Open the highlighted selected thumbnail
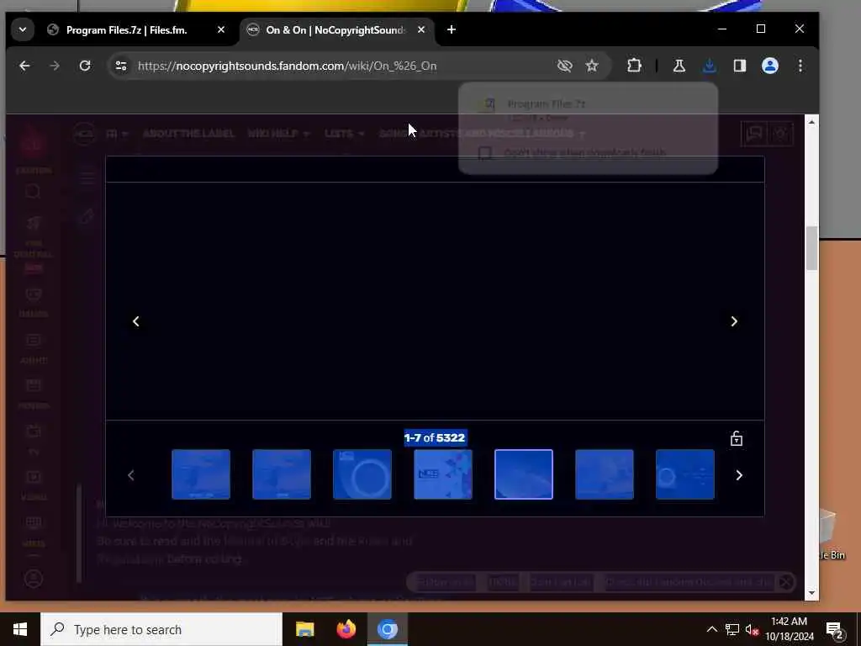861x646 pixels. 524,474
